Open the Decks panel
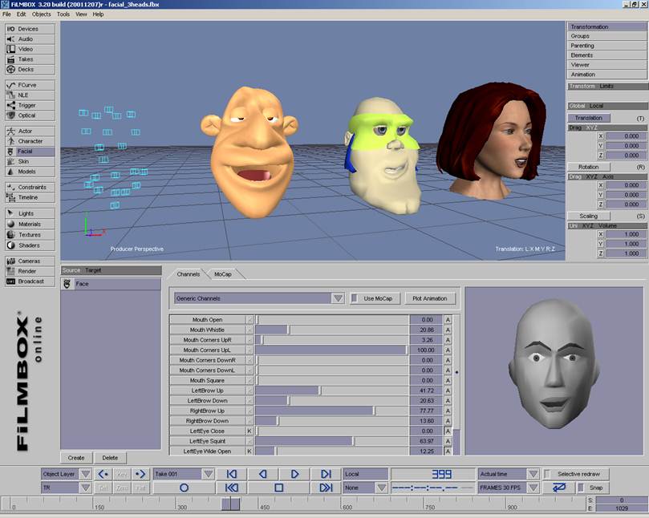 (30, 70)
